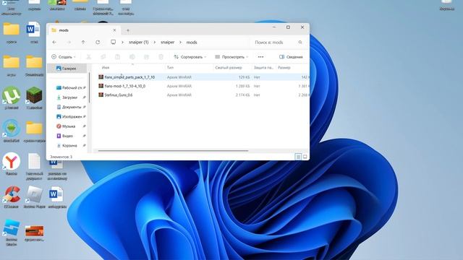Image resolution: width=463 pixels, height=260 pixels.
Task: Refresh the mods folder view
Action: click(98, 42)
